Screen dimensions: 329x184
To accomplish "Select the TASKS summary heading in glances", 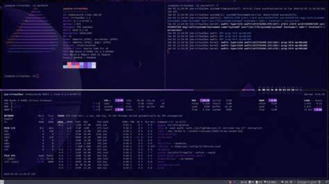I will (61, 116).
